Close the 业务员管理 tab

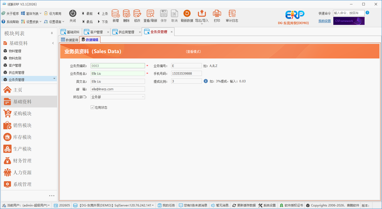172,32
